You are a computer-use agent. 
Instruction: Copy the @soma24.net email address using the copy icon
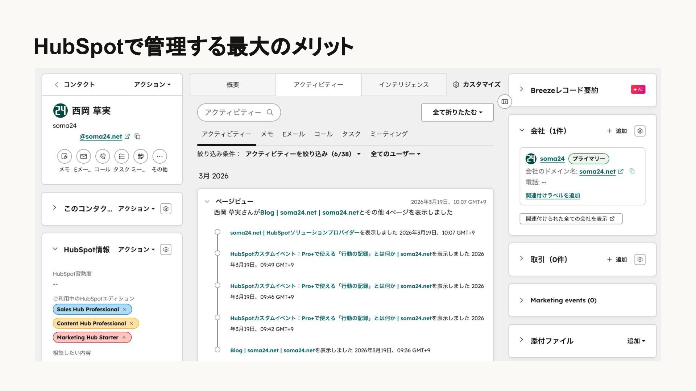pyautogui.click(x=137, y=136)
